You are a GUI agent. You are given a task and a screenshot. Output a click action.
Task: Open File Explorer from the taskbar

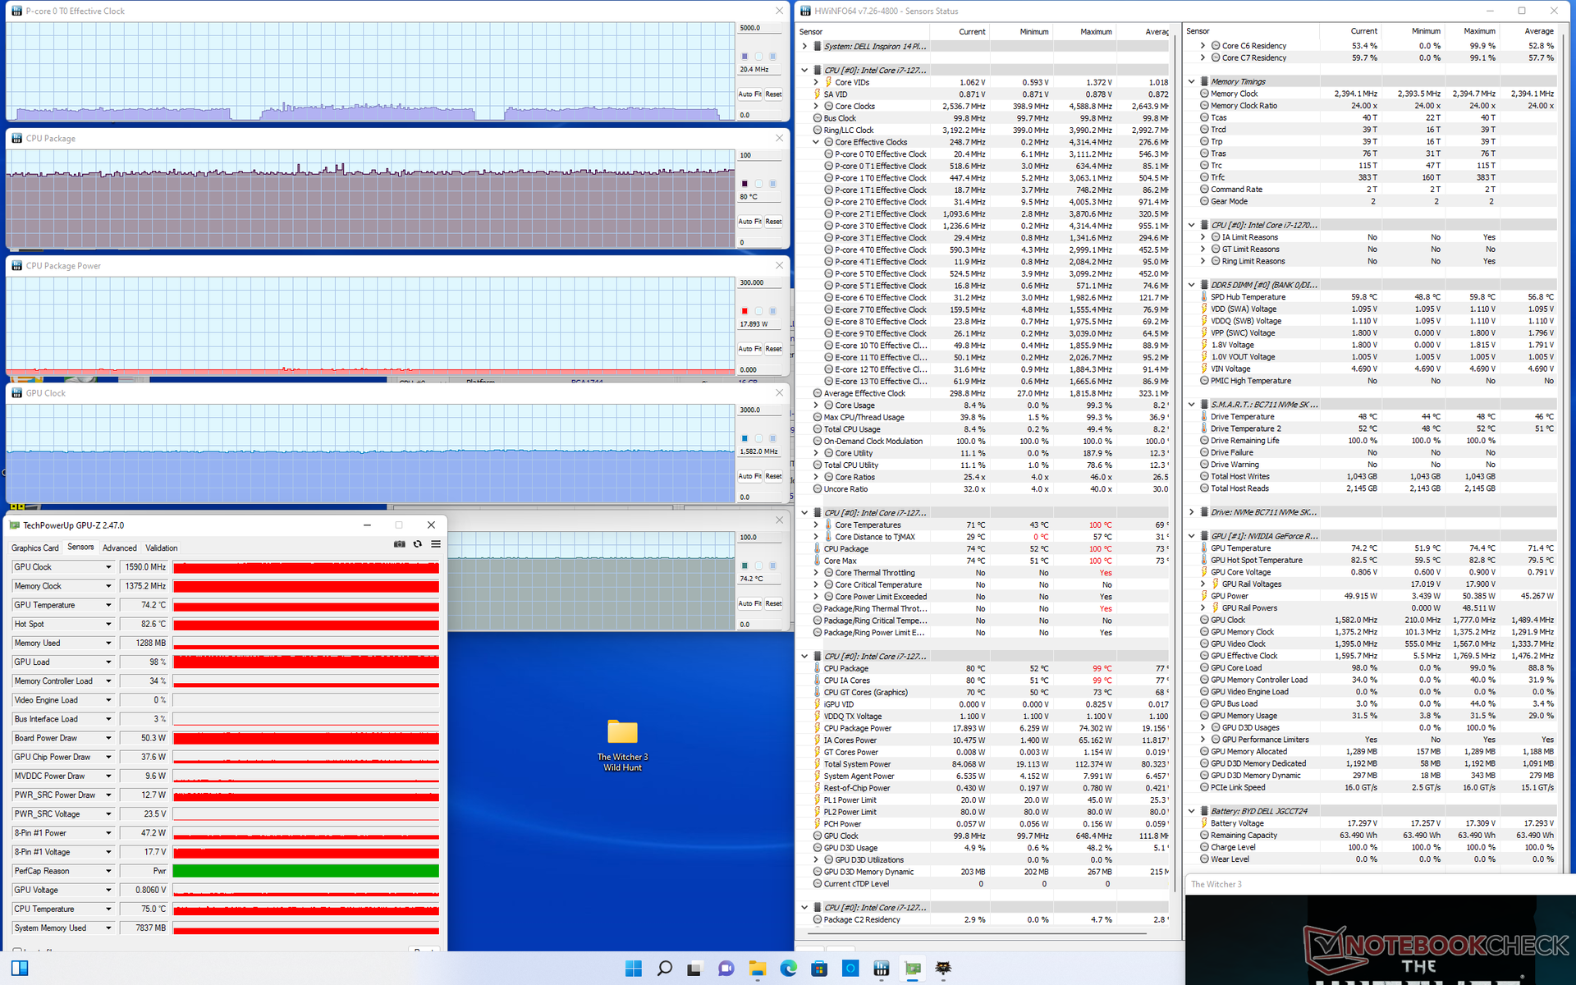(x=757, y=969)
